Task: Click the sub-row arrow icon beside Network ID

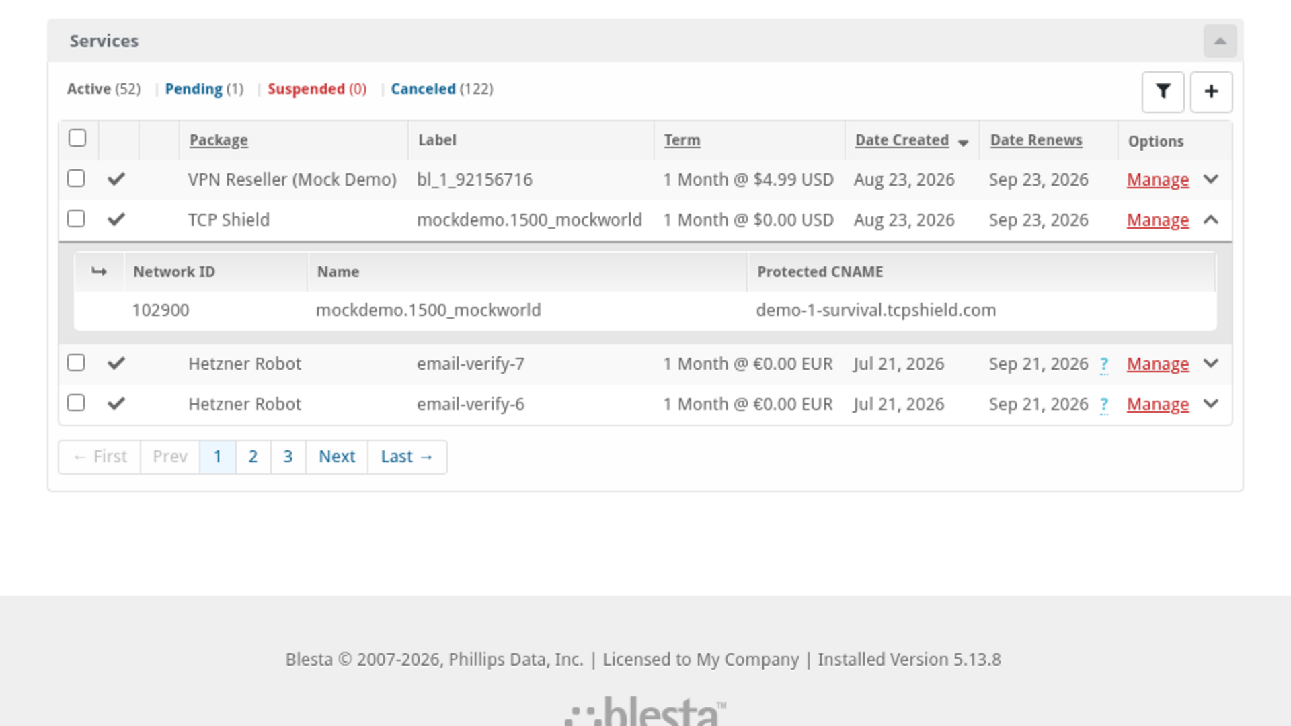Action: point(99,272)
